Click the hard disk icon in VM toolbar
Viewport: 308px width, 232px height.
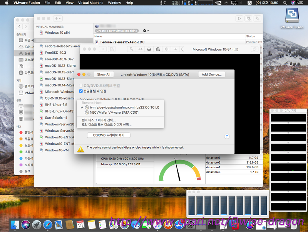click(149, 49)
